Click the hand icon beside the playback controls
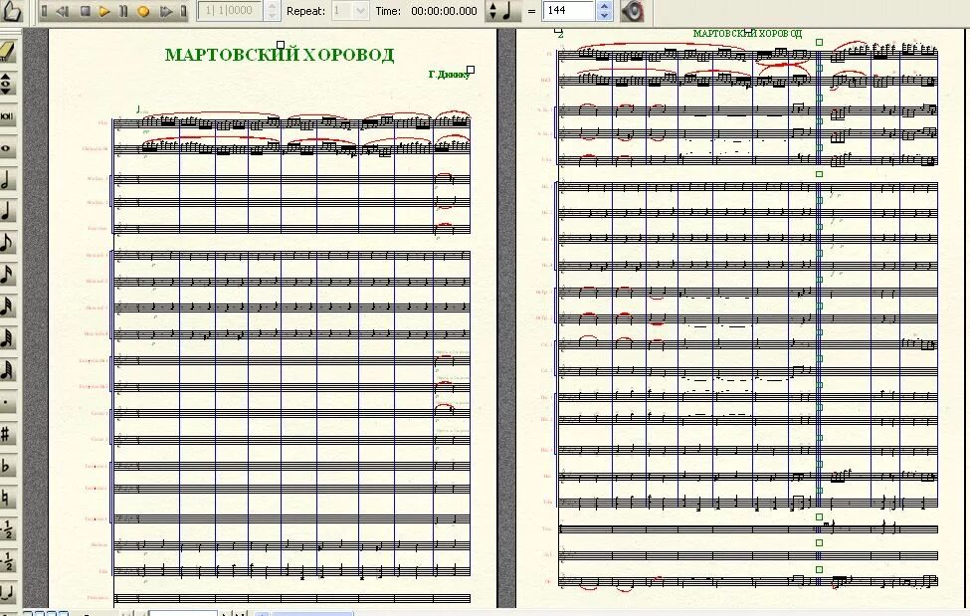Image resolution: width=970 pixels, height=616 pixels. click(11, 11)
